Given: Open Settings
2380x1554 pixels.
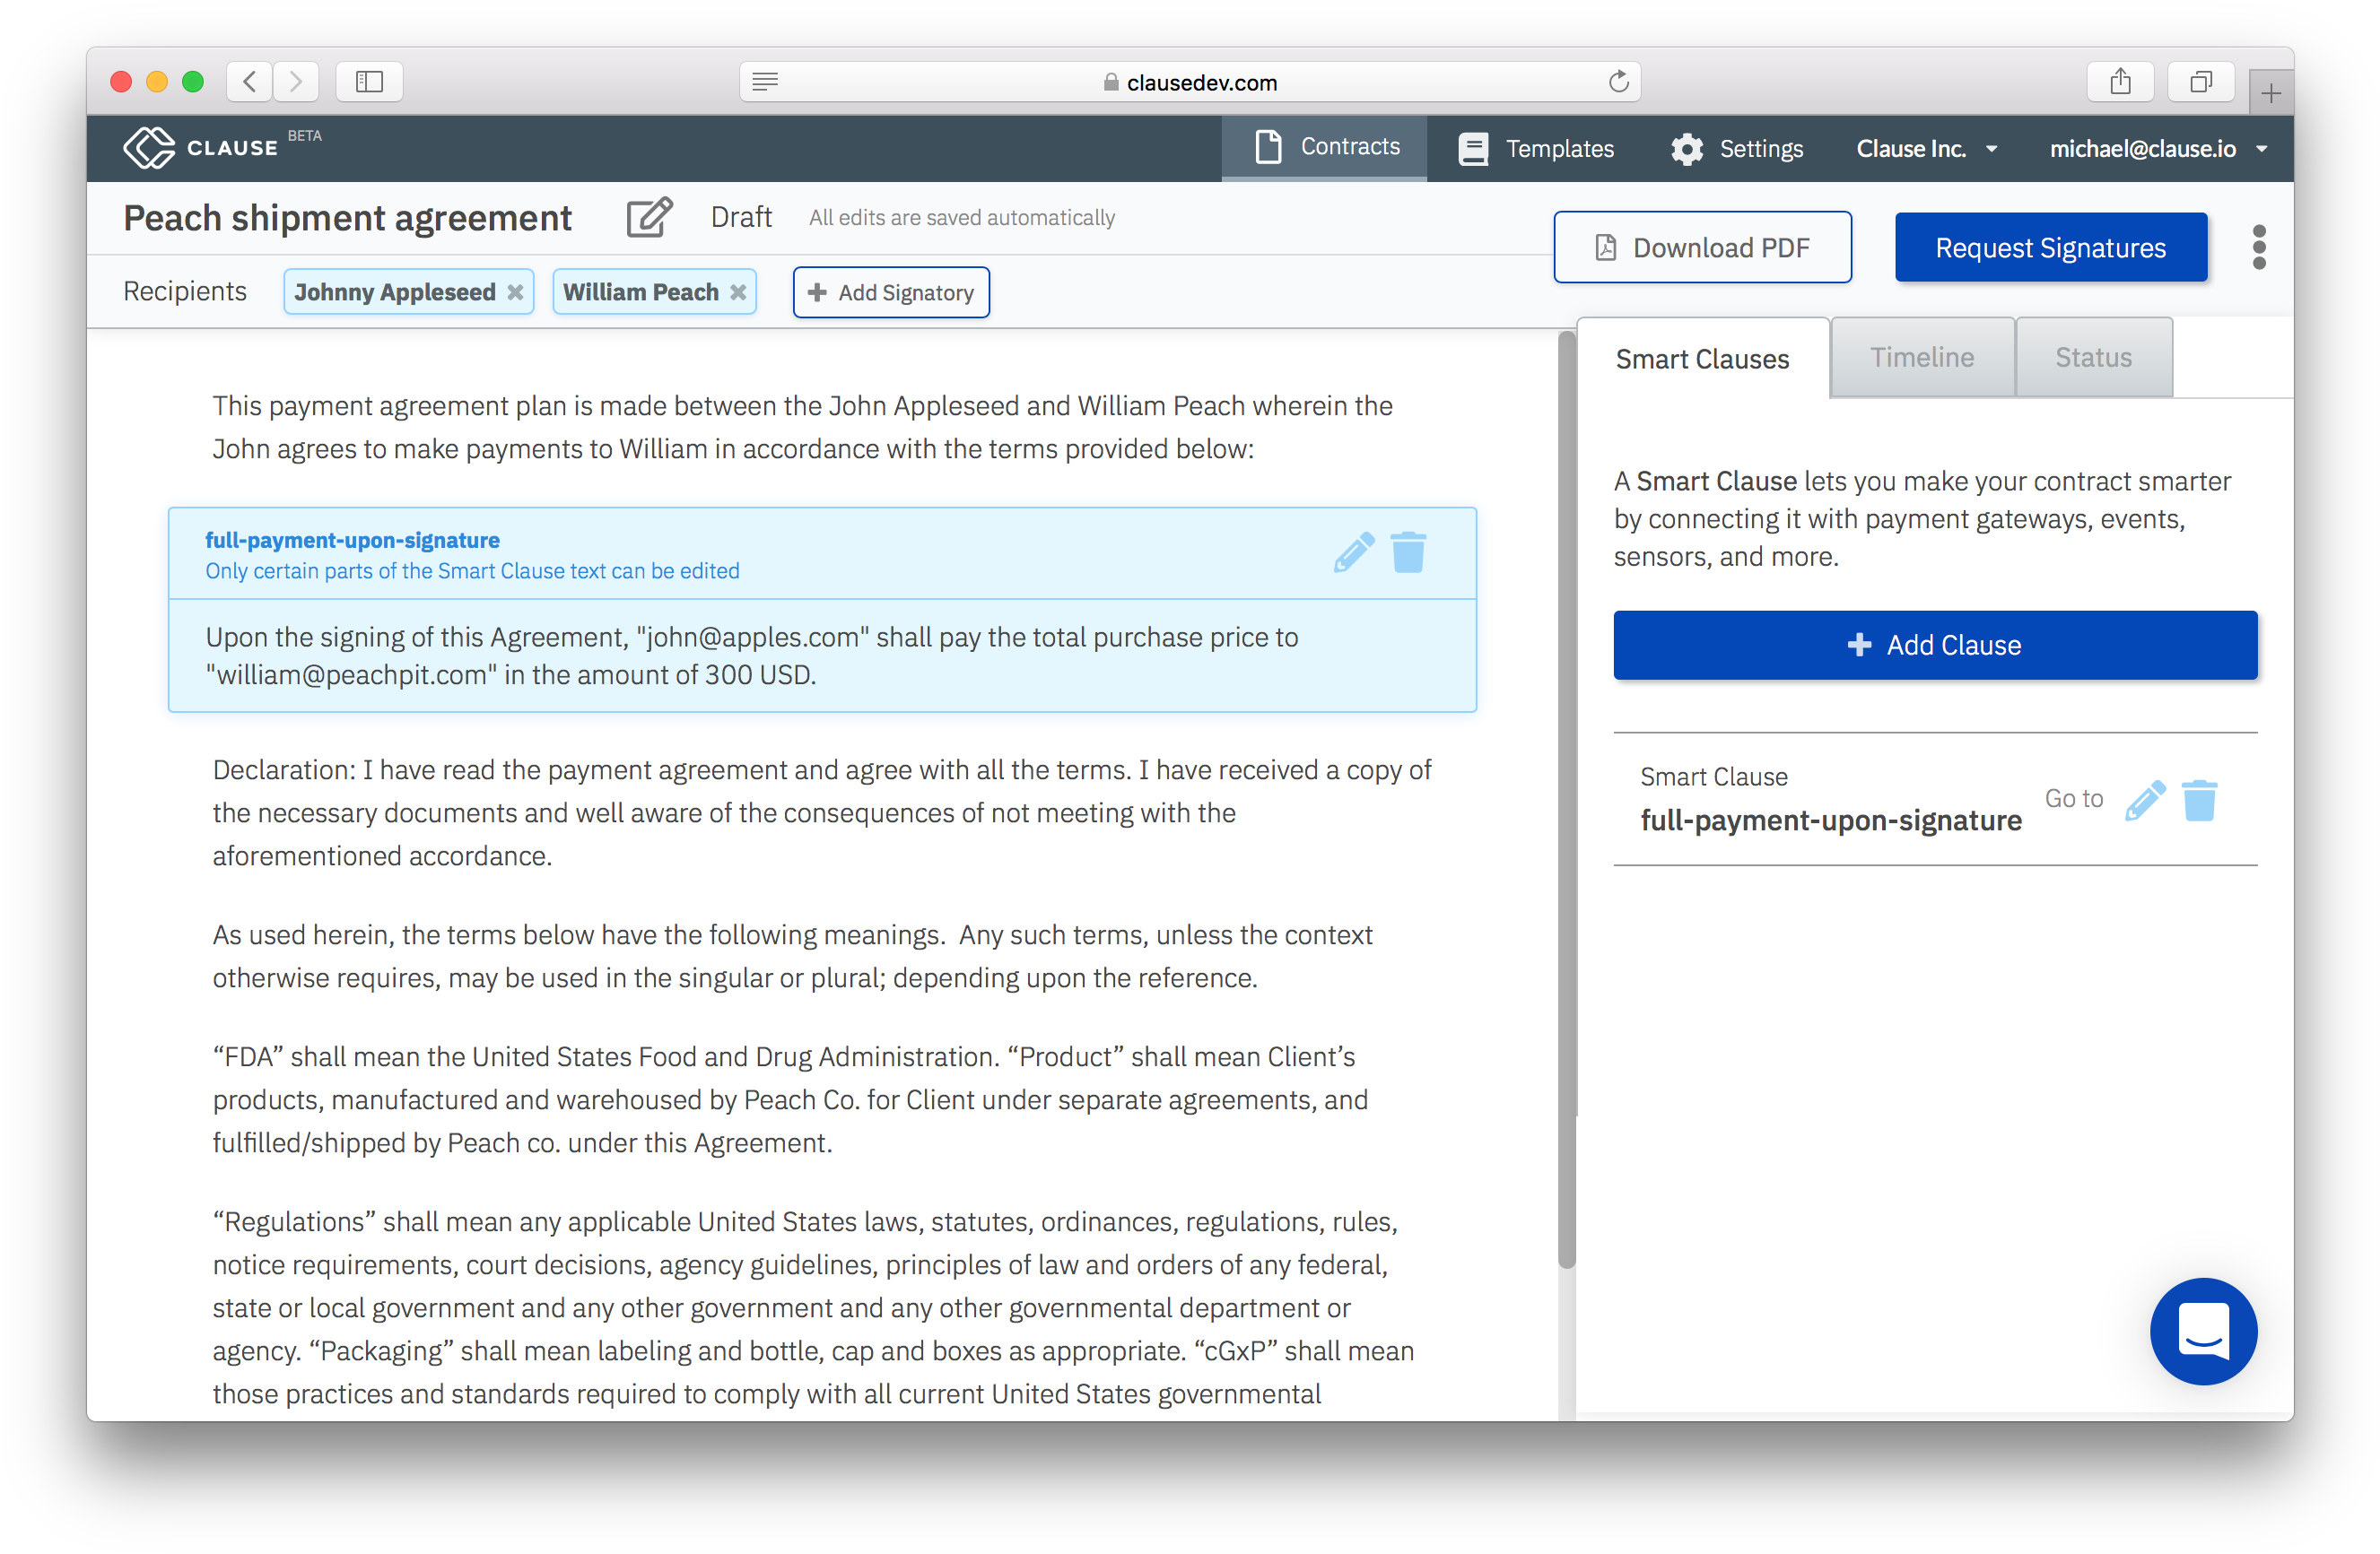Looking at the screenshot, I should (1736, 149).
